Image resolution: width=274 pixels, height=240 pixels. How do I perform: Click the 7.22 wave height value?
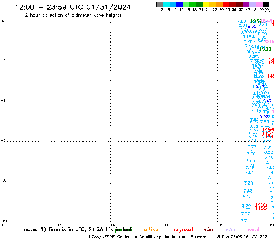[244, 29]
